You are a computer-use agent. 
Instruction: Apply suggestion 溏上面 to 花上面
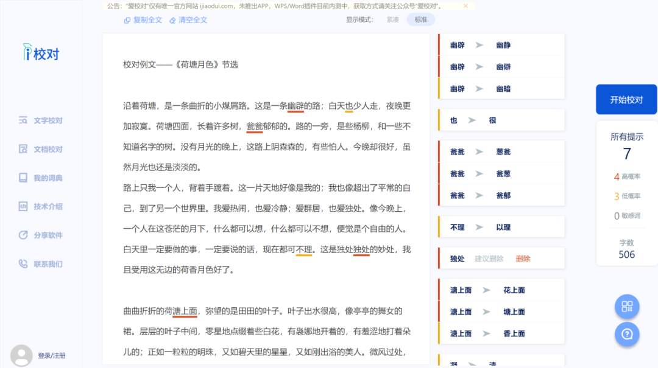501,290
